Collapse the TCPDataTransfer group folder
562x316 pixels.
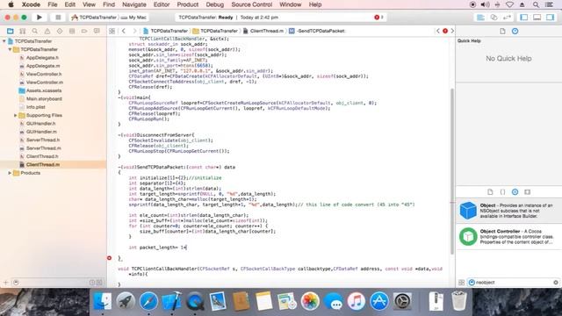click(10, 49)
